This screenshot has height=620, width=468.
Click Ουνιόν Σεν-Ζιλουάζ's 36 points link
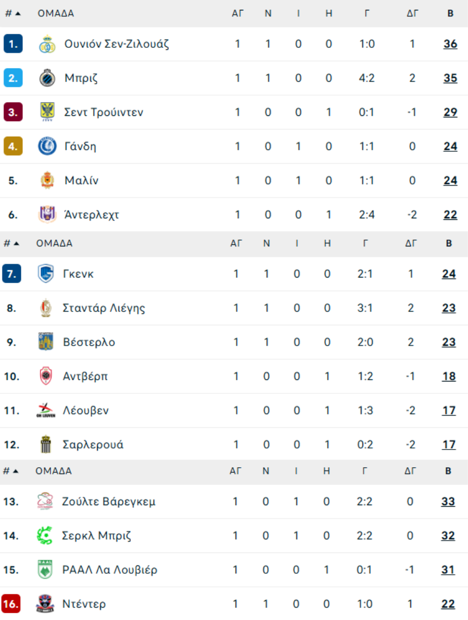pyautogui.click(x=450, y=44)
